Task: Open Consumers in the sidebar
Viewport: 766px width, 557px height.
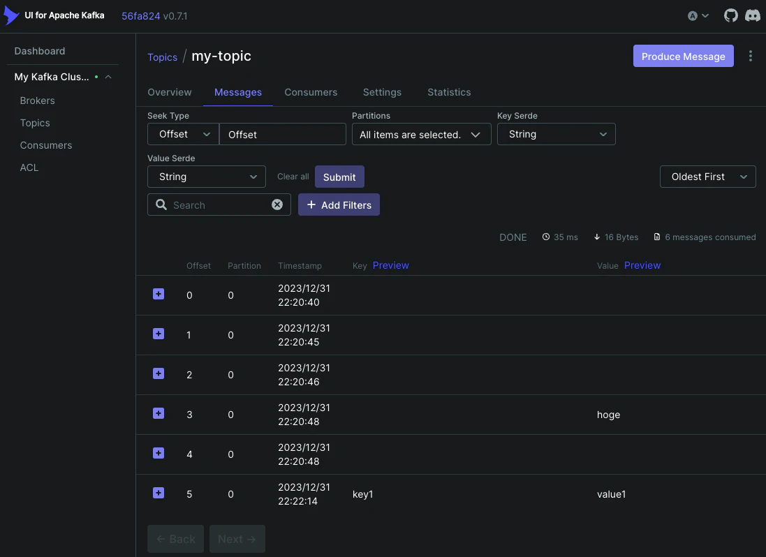Action: click(46, 145)
